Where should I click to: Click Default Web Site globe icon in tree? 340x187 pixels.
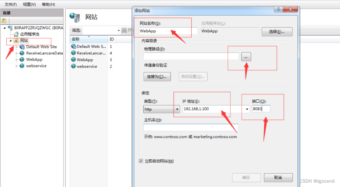pos(22,47)
